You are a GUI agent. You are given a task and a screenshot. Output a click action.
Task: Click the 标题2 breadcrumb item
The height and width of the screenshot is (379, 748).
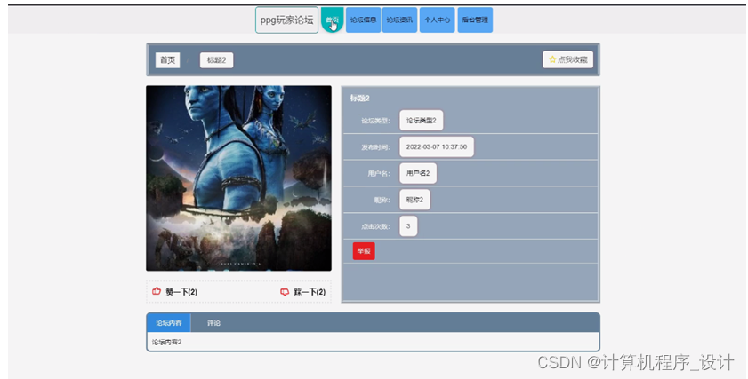click(217, 60)
